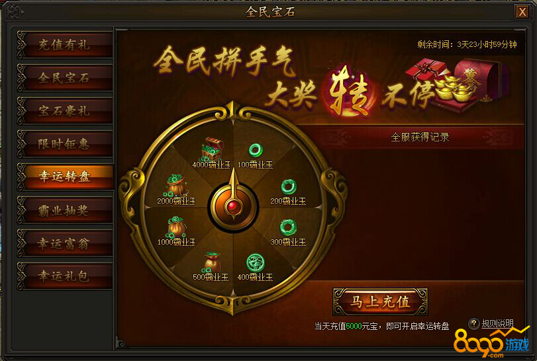Spin the wheel's red center pointer

234,206
